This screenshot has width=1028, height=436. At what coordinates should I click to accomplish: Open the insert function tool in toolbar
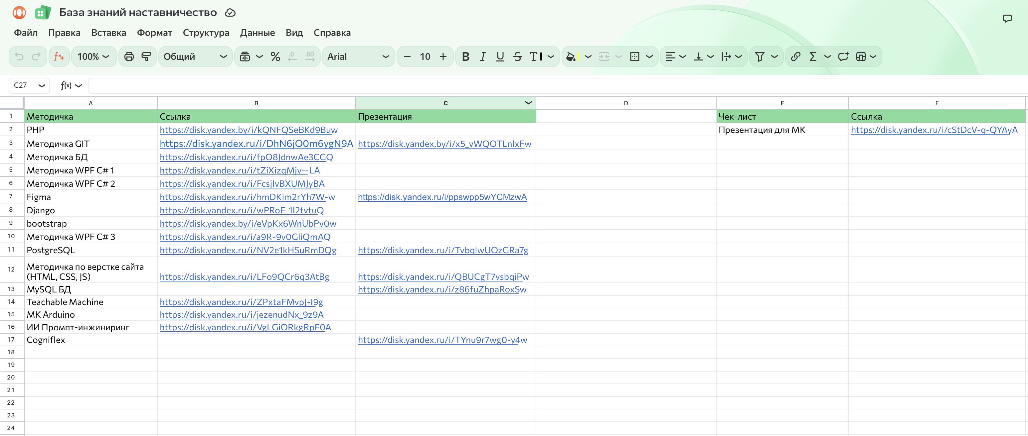click(59, 56)
